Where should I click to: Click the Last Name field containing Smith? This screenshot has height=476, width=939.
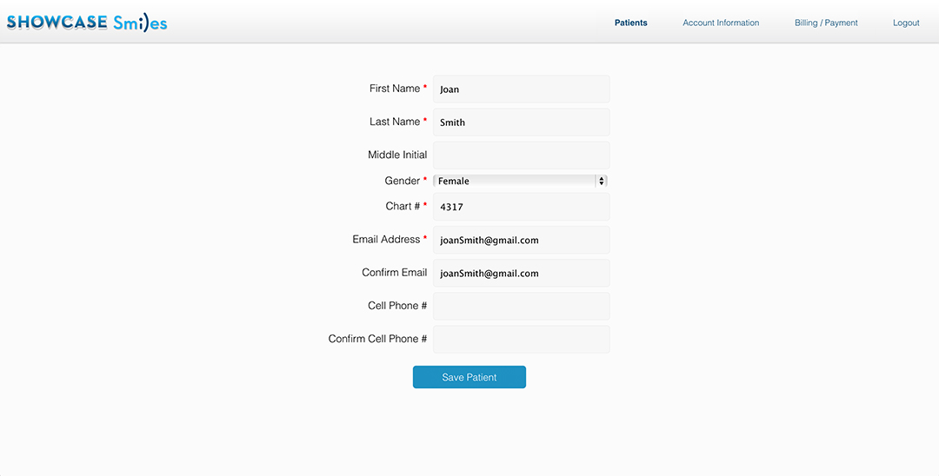tap(521, 122)
